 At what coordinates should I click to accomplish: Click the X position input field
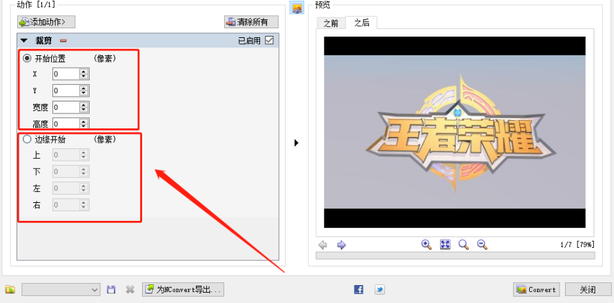66,74
